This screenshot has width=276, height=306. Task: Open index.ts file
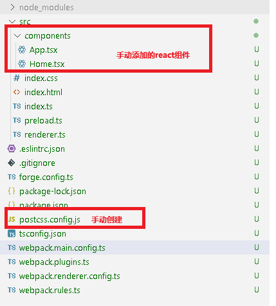[x=39, y=107]
